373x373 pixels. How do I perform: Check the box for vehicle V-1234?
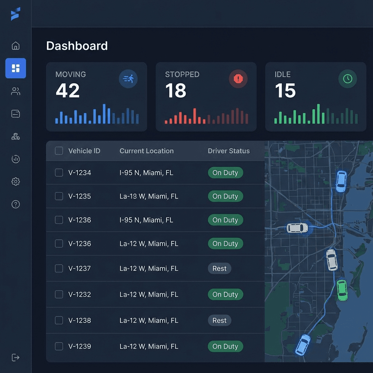tap(59, 173)
